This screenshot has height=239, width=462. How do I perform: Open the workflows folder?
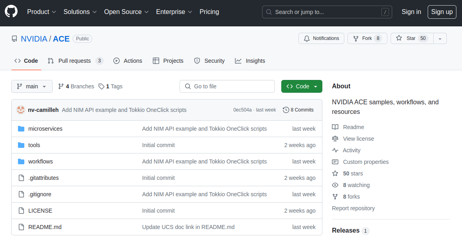[x=41, y=161]
